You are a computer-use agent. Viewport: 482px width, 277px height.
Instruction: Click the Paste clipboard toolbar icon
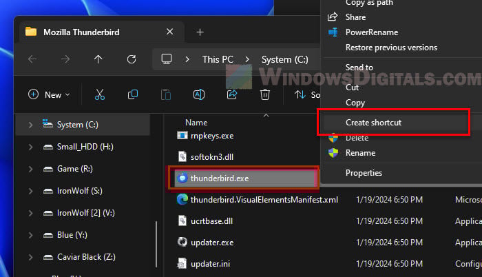[166, 95]
